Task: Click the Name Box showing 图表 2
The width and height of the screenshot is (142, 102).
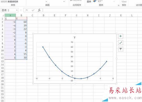Action: pyautogui.click(x=8, y=10)
